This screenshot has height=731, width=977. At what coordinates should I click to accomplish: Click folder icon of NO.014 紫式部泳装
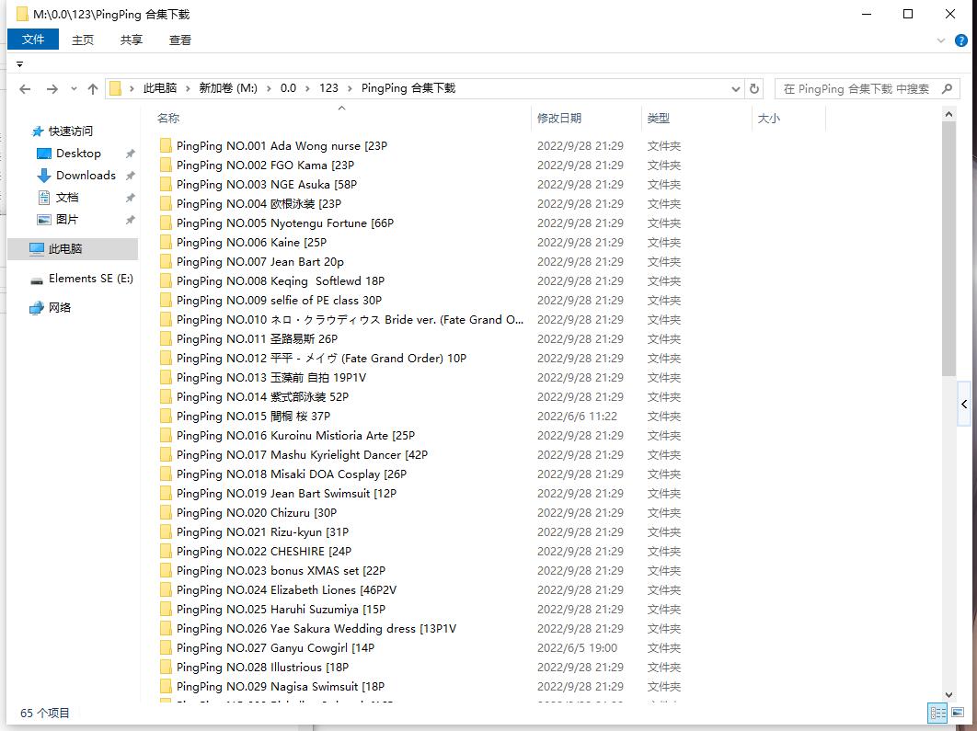(x=166, y=396)
